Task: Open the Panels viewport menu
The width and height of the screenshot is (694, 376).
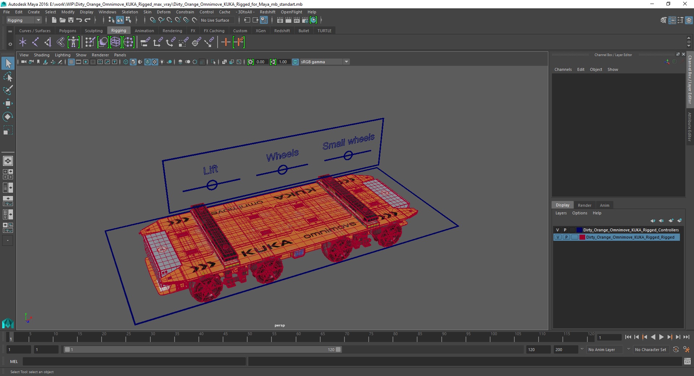Action: coord(120,55)
